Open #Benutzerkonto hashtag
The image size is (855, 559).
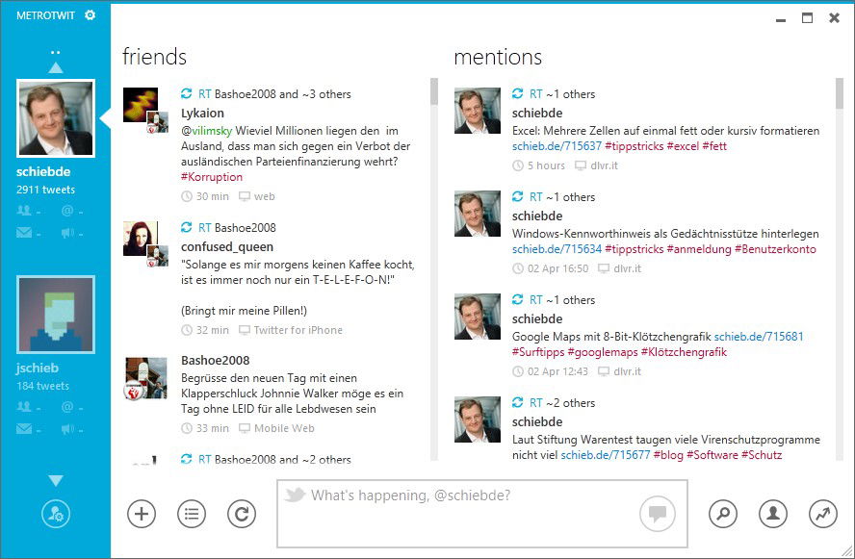pyautogui.click(x=775, y=249)
